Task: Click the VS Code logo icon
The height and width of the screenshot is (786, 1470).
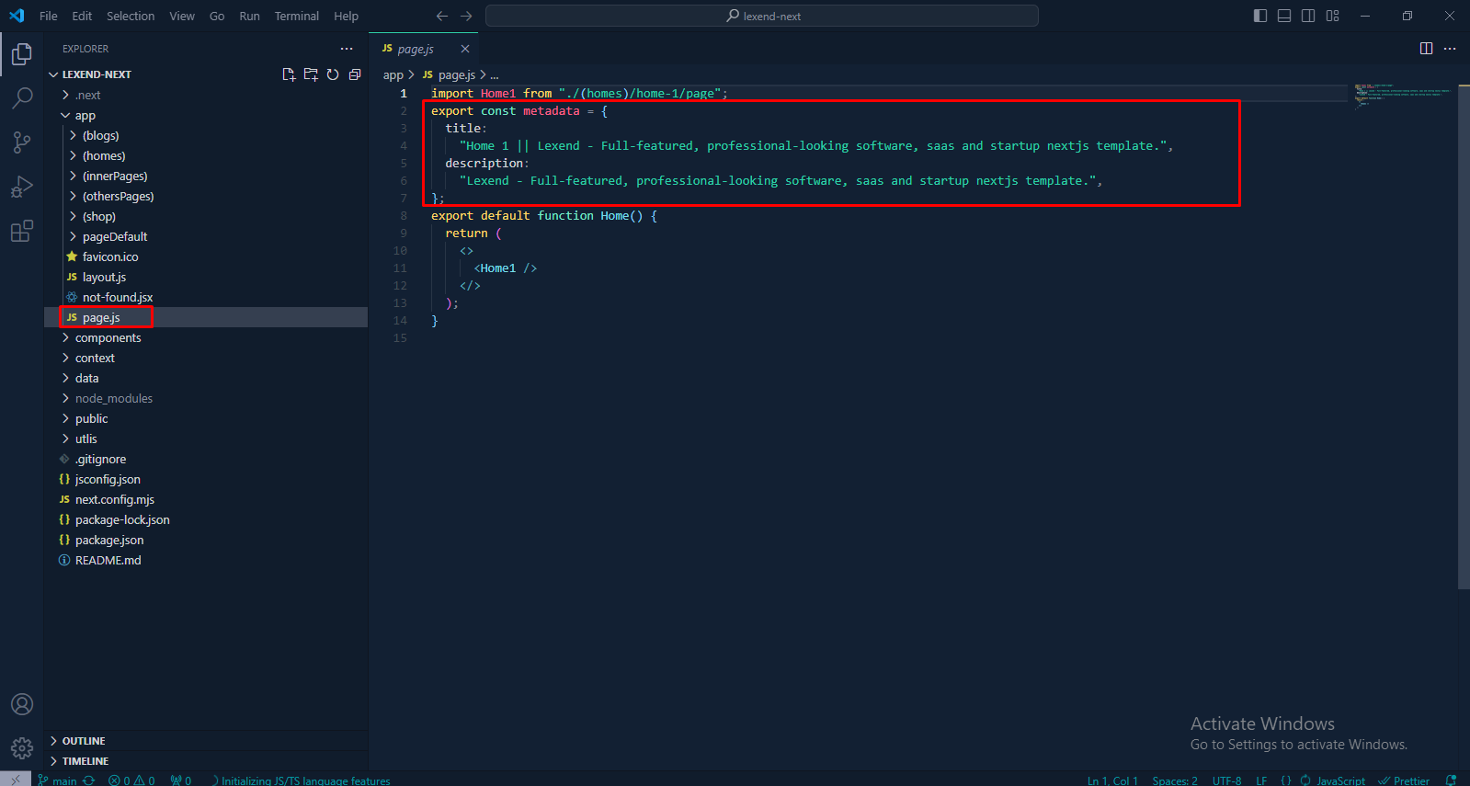Action: click(x=17, y=16)
